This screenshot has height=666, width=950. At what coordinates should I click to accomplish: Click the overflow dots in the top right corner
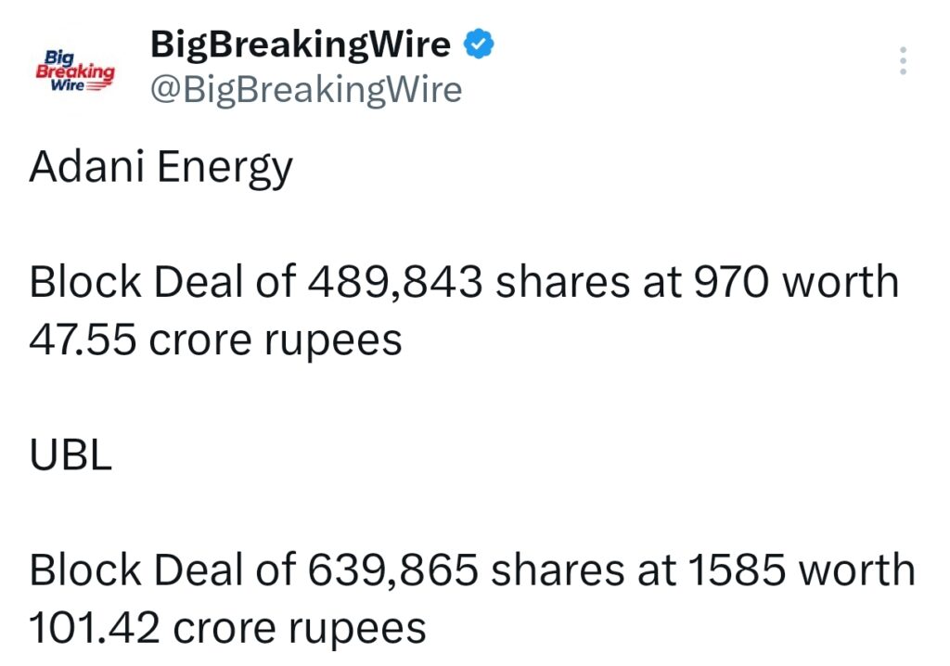tap(905, 60)
